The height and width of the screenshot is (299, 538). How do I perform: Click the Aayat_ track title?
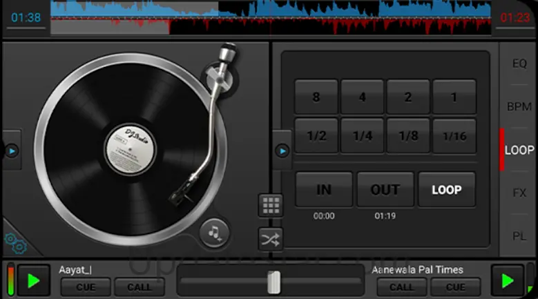75,270
